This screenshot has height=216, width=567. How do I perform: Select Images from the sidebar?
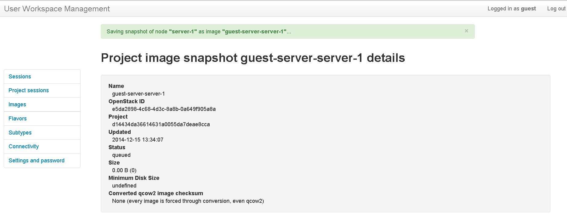click(17, 104)
